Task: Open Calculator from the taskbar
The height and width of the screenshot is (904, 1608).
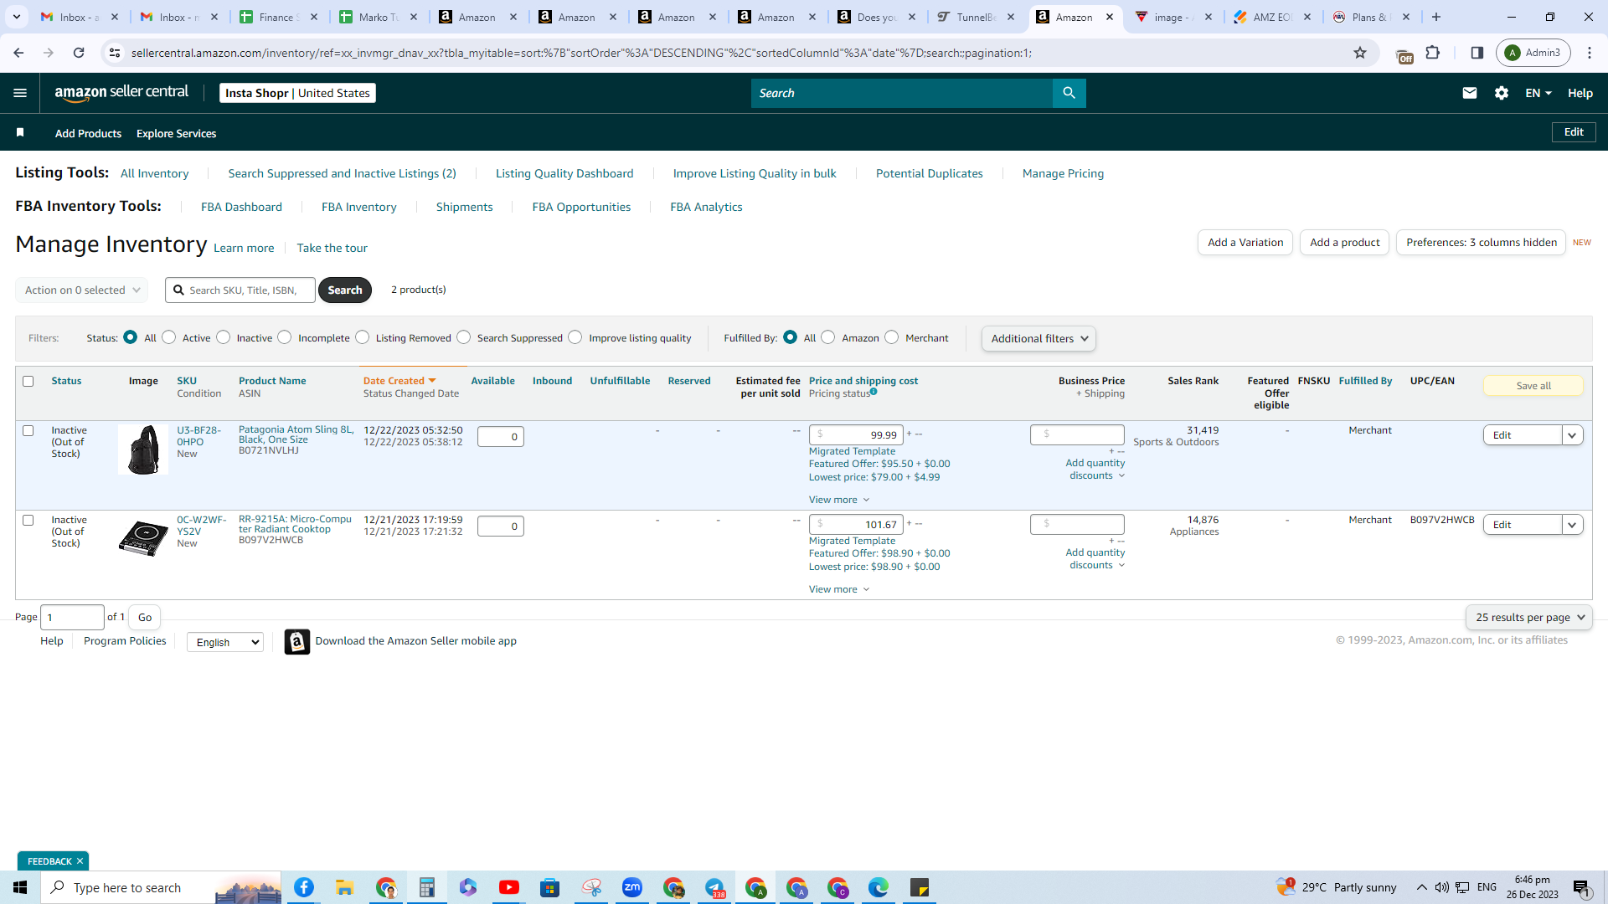Action: (x=426, y=887)
